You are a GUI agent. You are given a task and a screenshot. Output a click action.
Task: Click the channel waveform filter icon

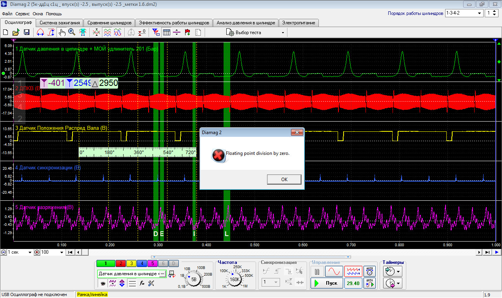pos(113,283)
